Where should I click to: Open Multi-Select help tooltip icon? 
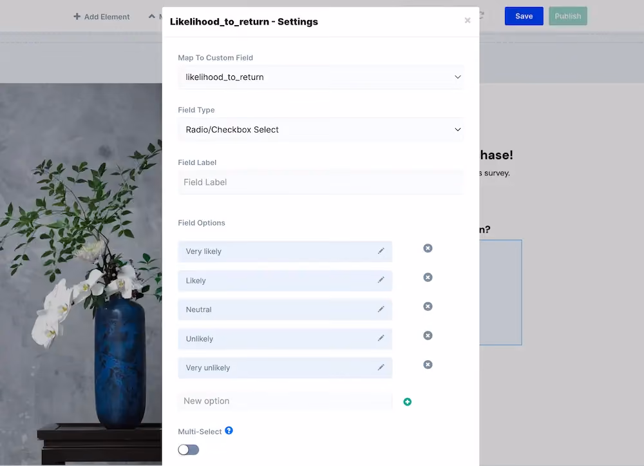pos(229,431)
